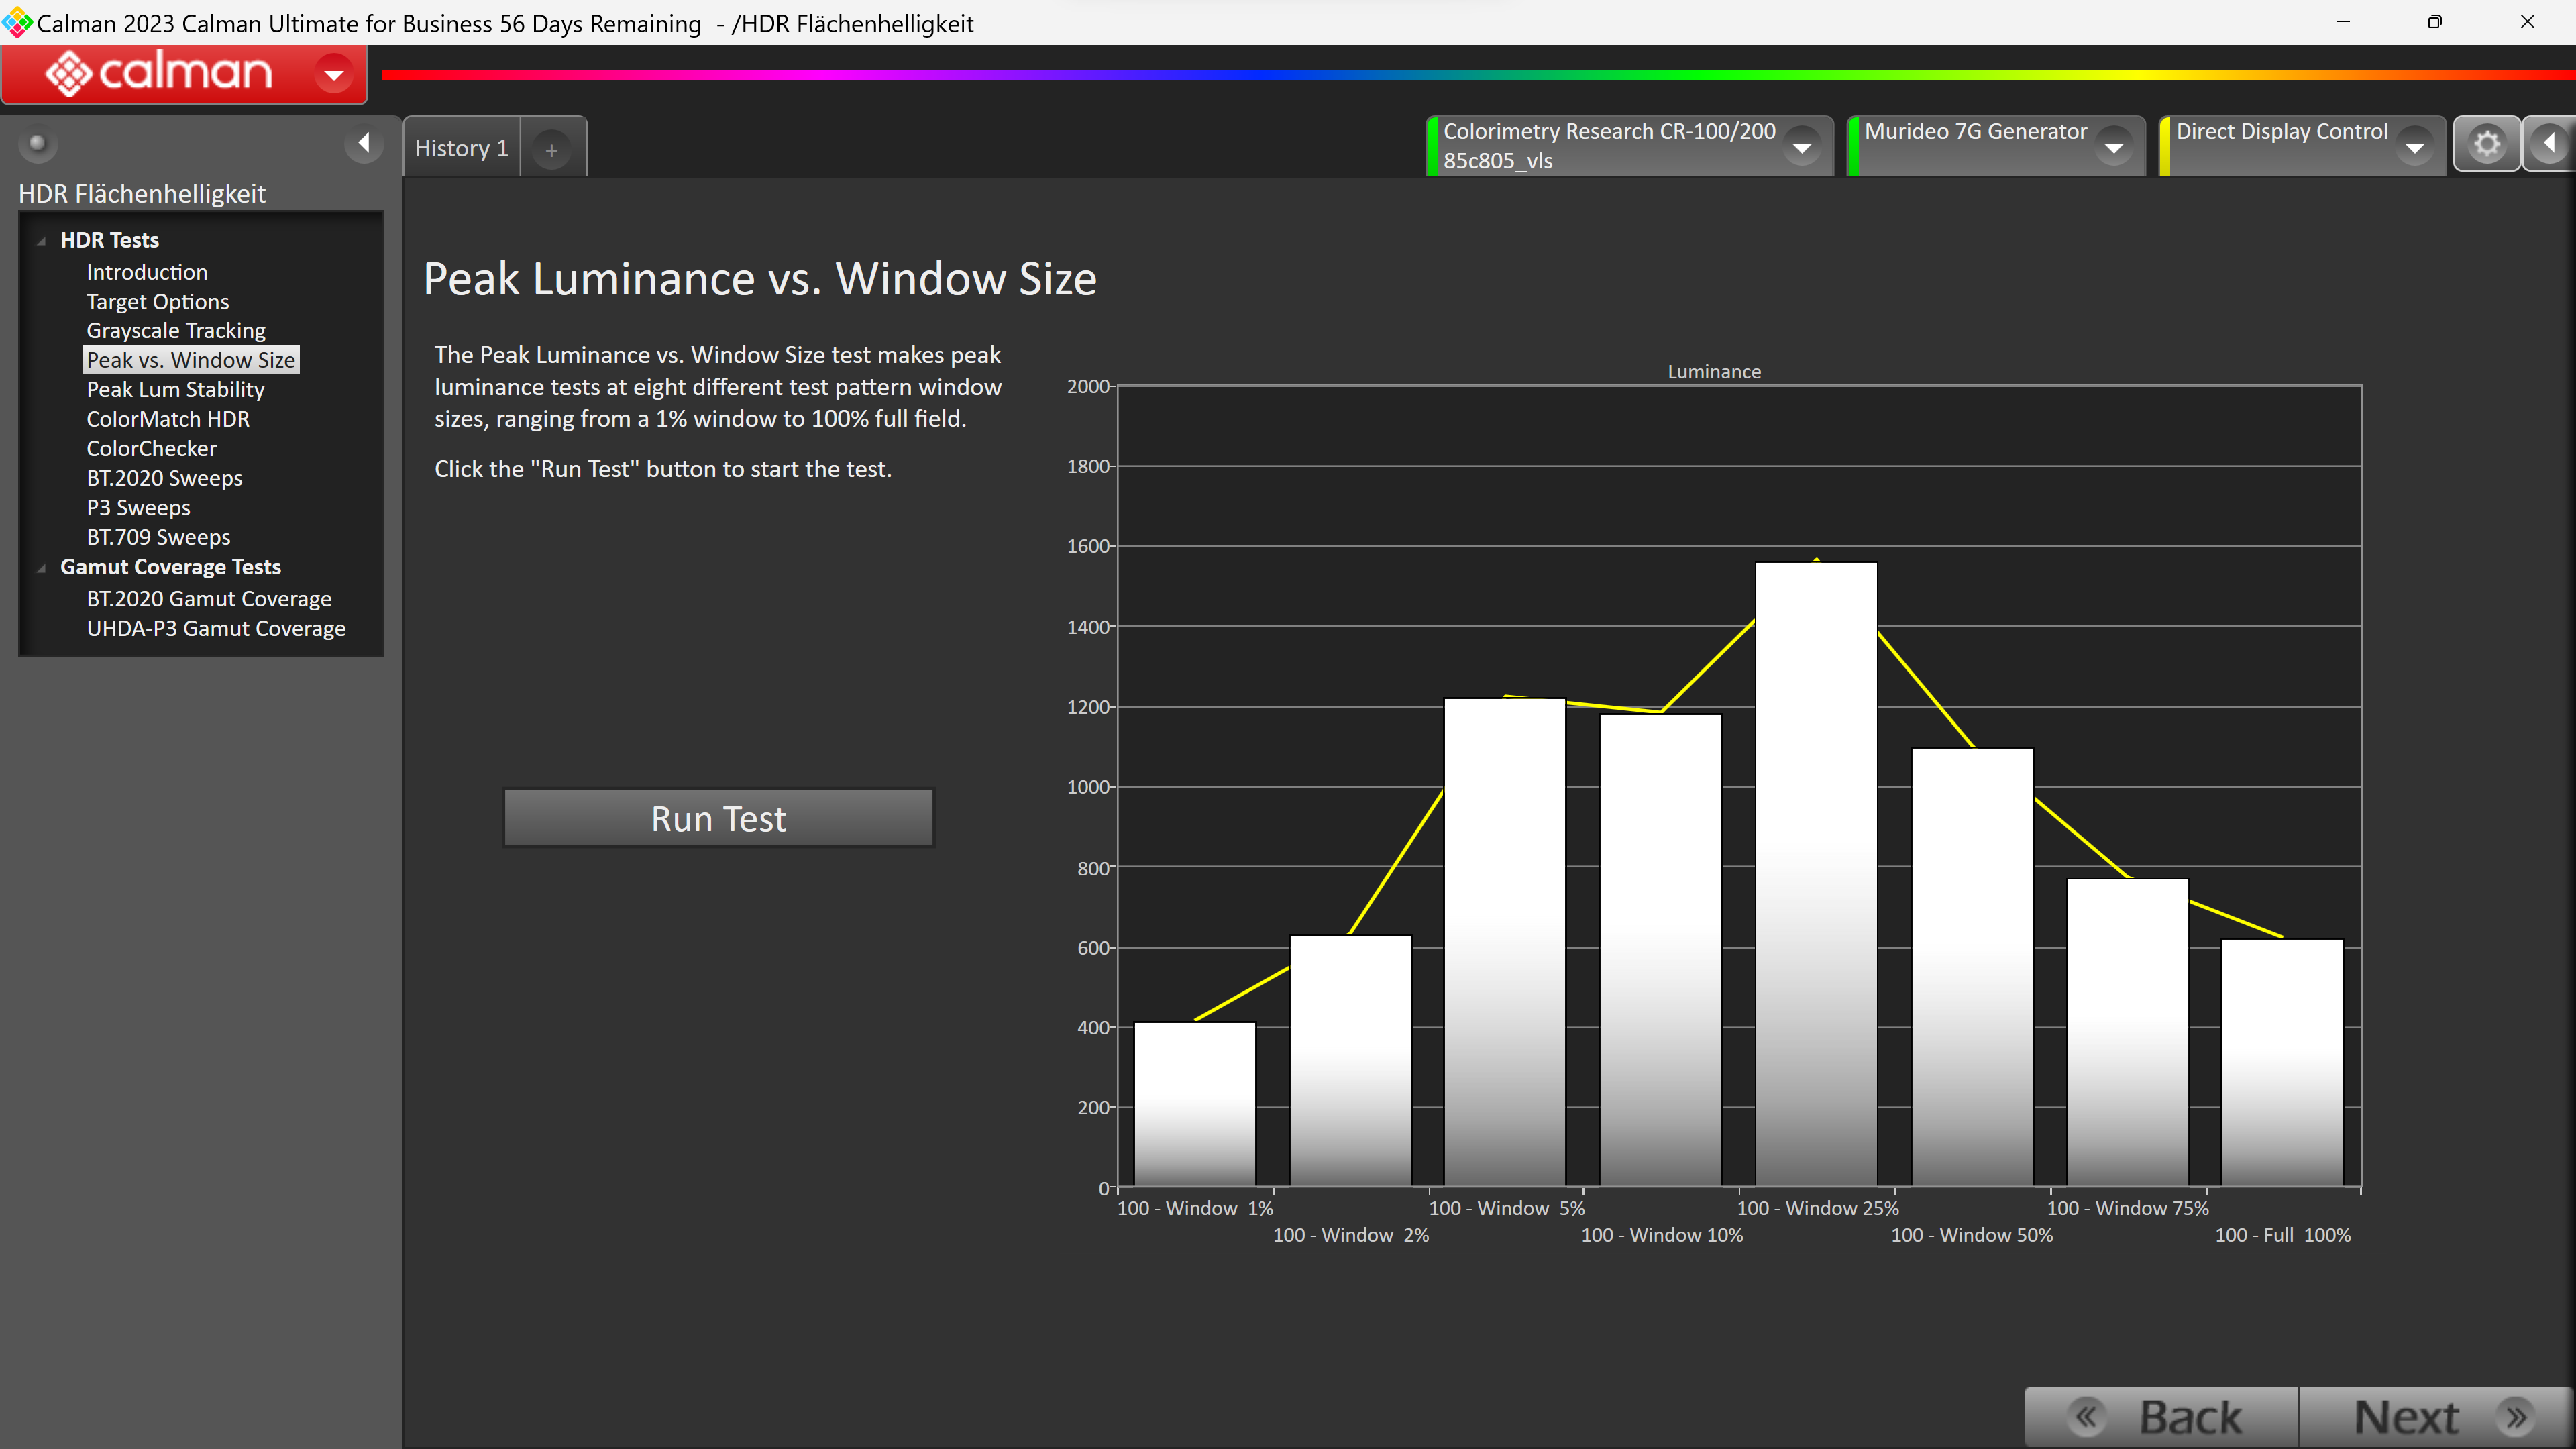Open the P3 Sweeps step

(138, 507)
